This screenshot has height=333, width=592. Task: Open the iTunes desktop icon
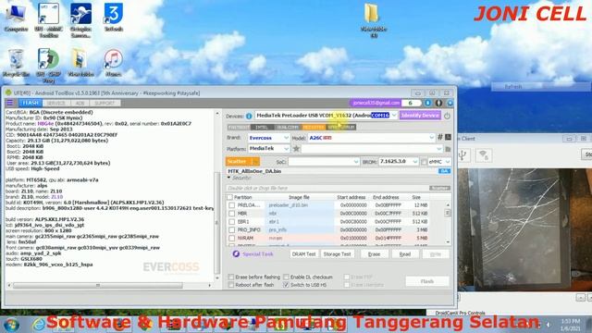pos(113,63)
